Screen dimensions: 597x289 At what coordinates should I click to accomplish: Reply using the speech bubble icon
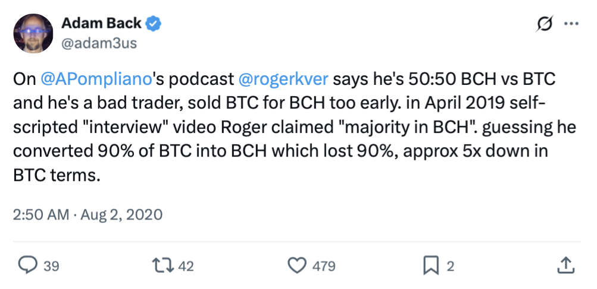pos(27,265)
